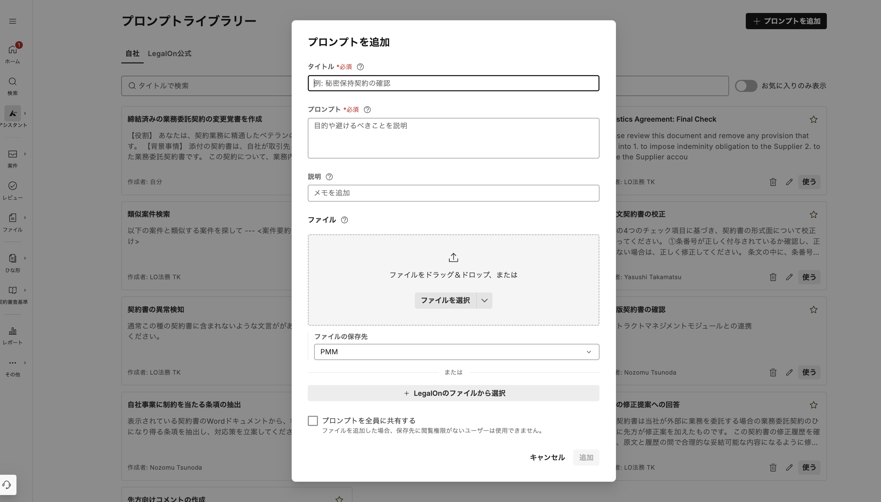The image size is (881, 502).
Task: Use the Final Check prompt
Action: [809, 182]
